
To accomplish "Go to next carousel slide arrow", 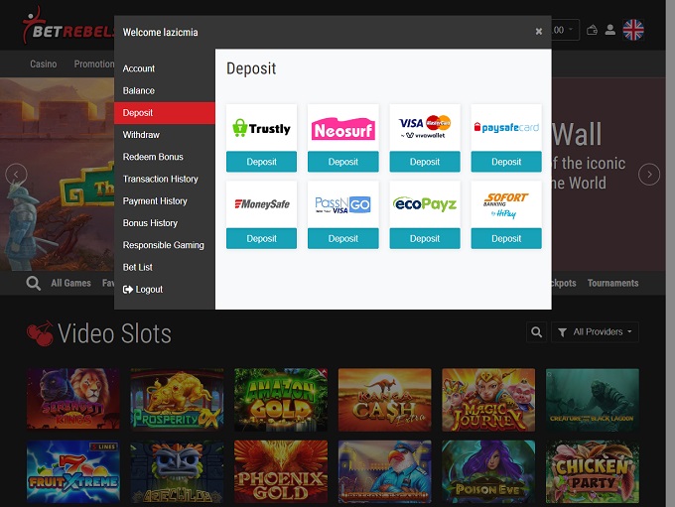I will point(648,175).
